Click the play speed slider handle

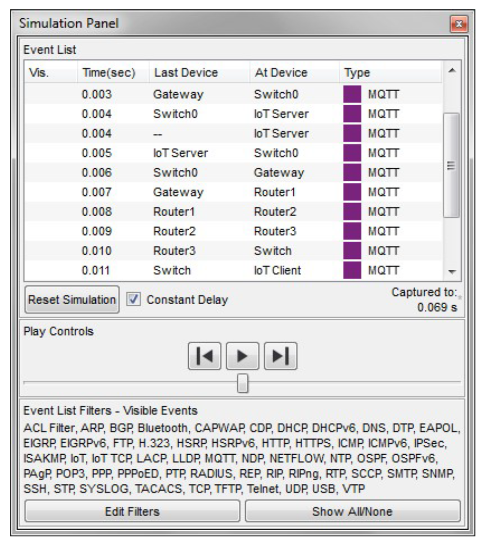(x=243, y=383)
